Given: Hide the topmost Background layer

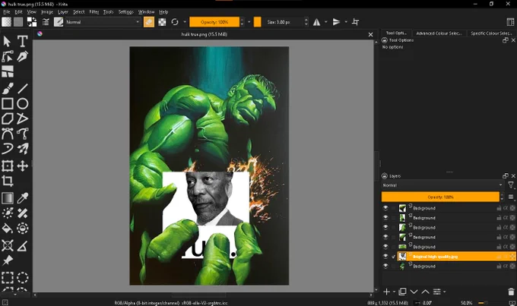Looking at the screenshot, I should (x=385, y=208).
